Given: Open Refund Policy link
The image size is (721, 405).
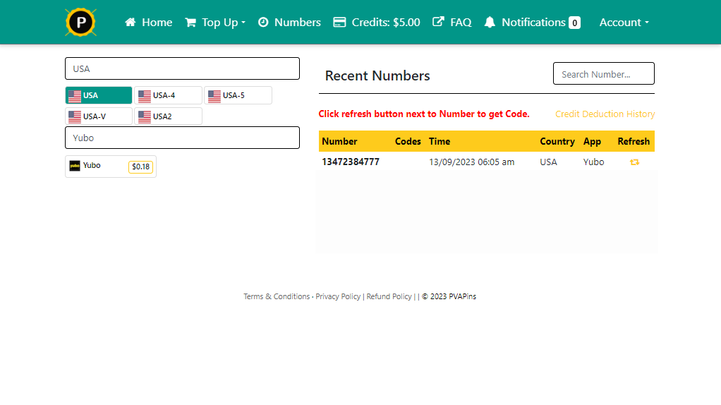Looking at the screenshot, I should [389, 296].
